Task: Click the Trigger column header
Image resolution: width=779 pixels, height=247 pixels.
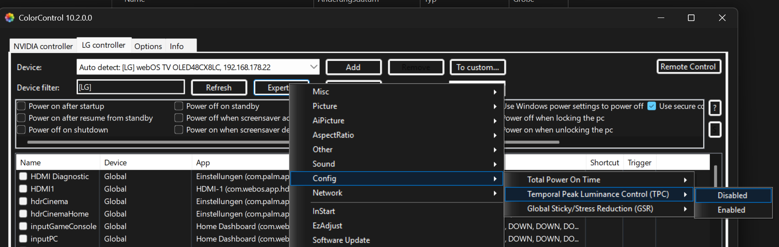Action: (640, 162)
